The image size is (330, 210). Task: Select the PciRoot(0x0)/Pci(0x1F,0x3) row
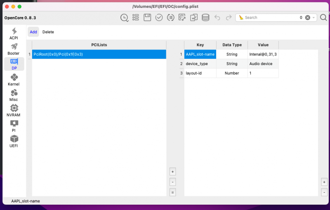99,54
